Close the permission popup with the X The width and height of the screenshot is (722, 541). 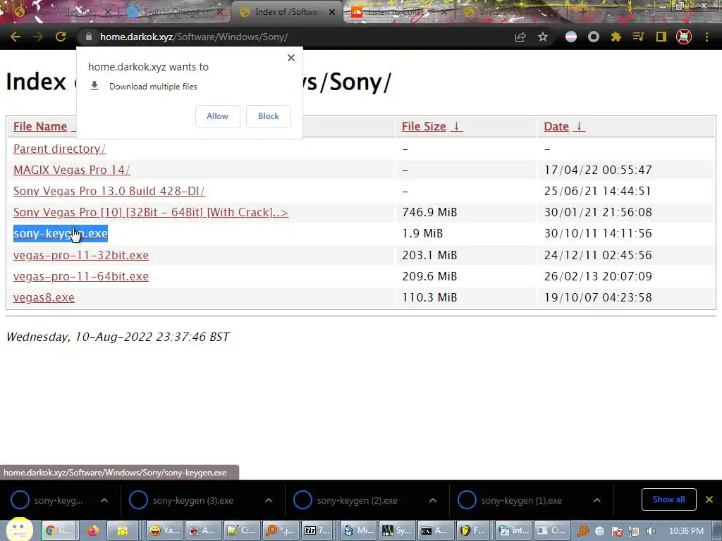(291, 58)
